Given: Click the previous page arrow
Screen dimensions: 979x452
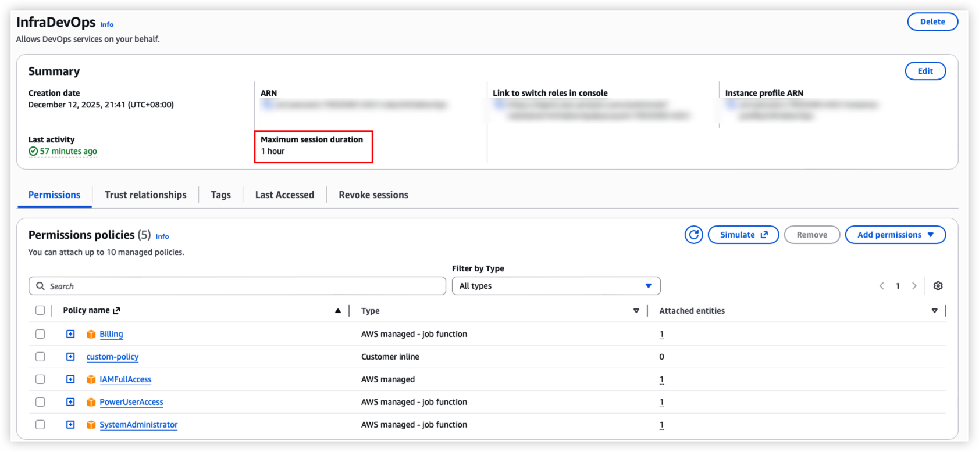Looking at the screenshot, I should [x=882, y=286].
